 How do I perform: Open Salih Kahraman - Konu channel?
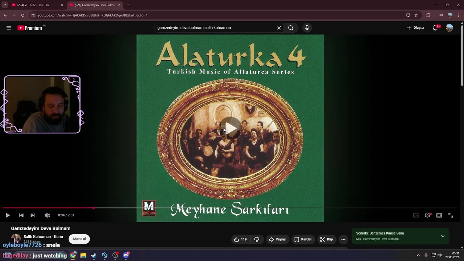pyautogui.click(x=43, y=237)
